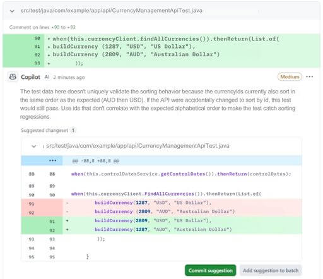This screenshot has height=279, width=323.
Task: Expand hidden lines with the diff ellipsis
Action: pyautogui.click(x=52, y=161)
